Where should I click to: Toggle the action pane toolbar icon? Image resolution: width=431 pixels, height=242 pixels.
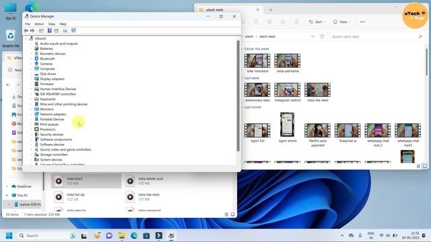pos(56,31)
